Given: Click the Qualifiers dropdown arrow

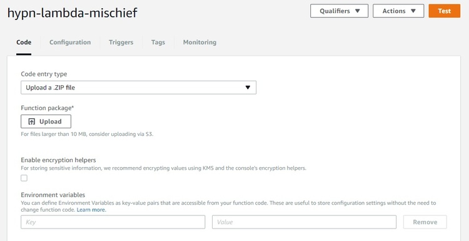Looking at the screenshot, I should tap(358, 11).
